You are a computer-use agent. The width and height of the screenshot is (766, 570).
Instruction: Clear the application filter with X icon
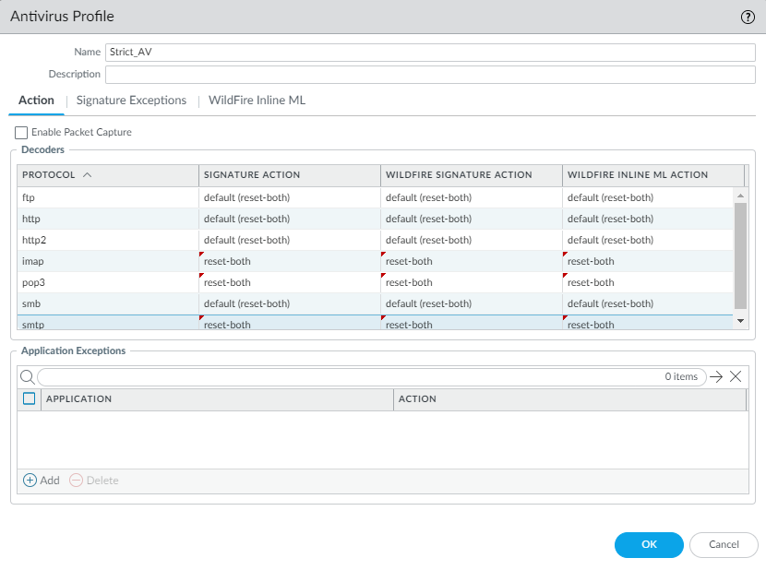coord(736,376)
